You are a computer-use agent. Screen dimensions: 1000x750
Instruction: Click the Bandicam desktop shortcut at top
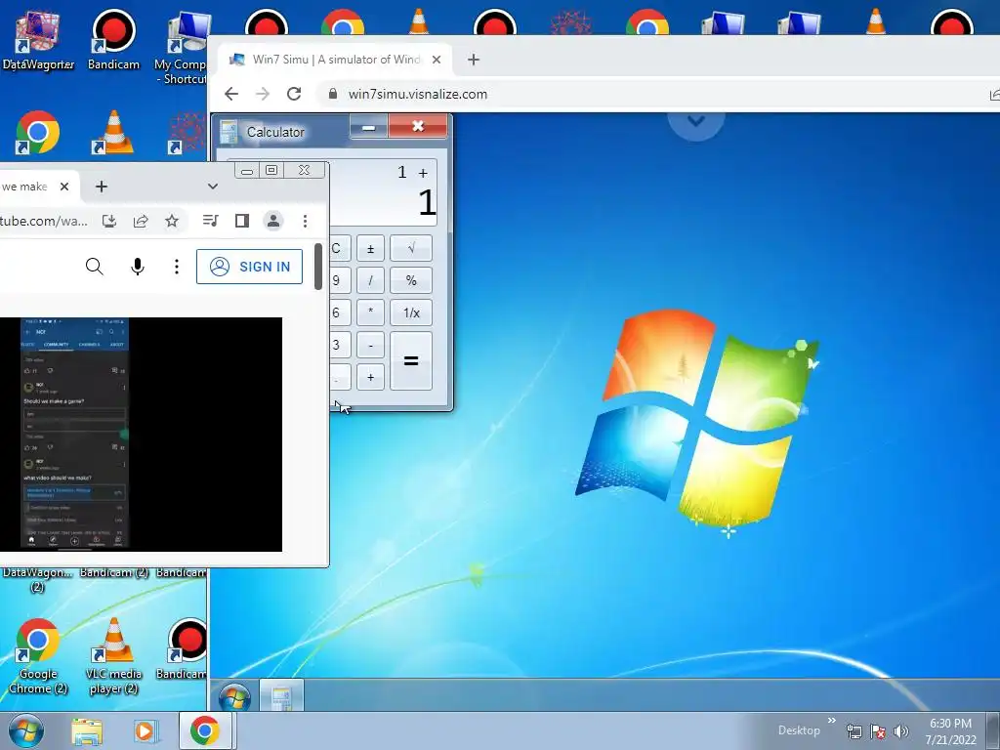click(x=113, y=39)
